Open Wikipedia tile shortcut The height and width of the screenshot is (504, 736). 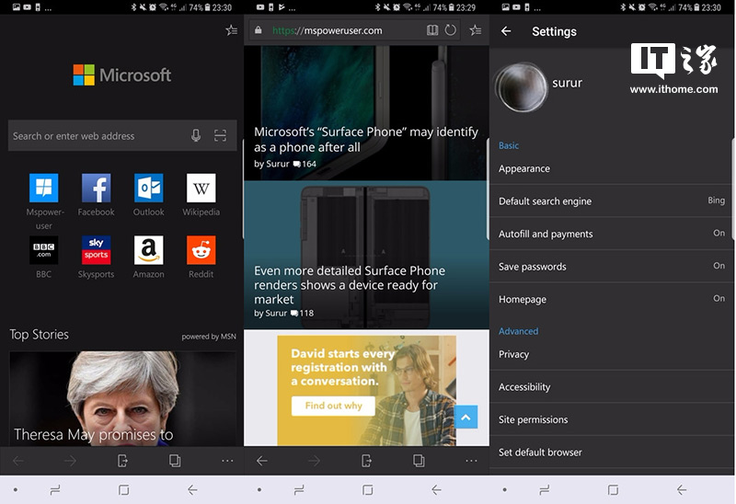click(x=201, y=188)
